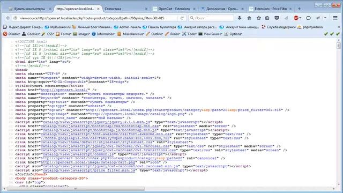Switch to the Дополнения - Open... tab
This screenshot has width=343, height=193.
(x=222, y=9)
